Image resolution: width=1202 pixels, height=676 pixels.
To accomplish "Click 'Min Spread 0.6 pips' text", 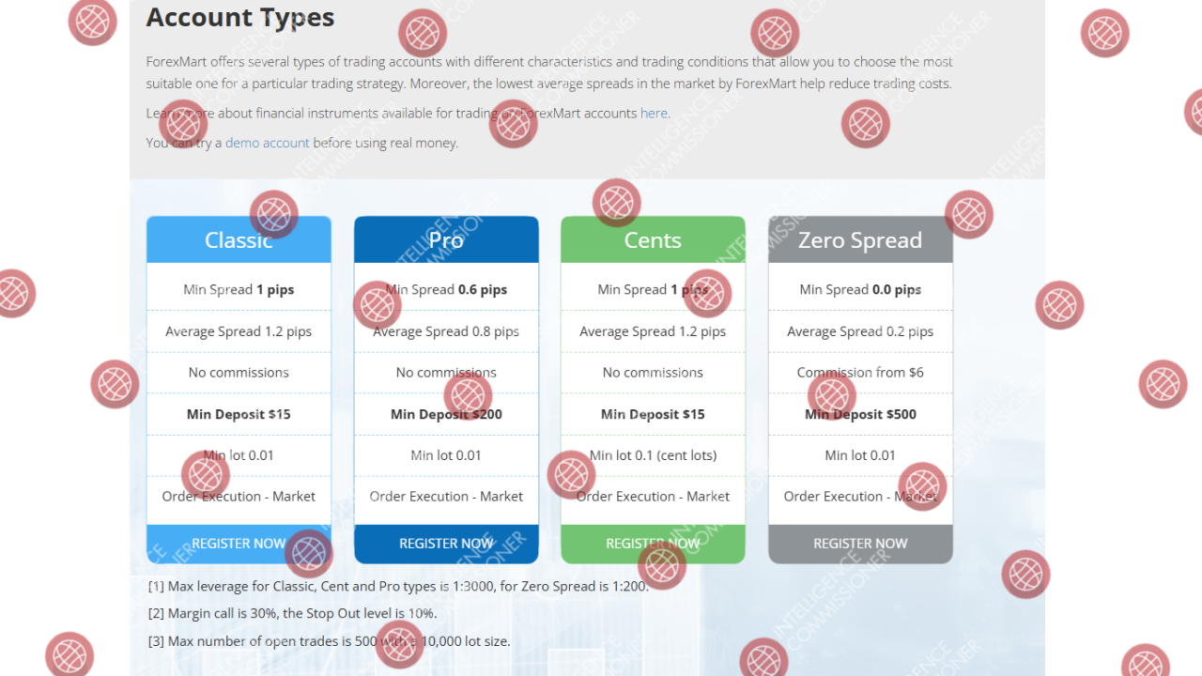I will (x=446, y=289).
